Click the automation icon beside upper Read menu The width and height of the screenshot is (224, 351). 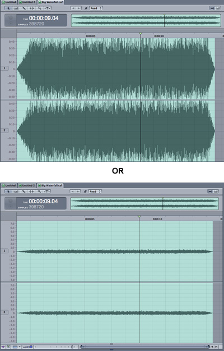tap(86, 8)
